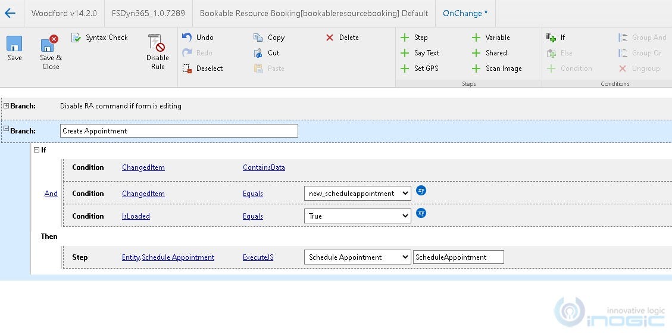672x333 pixels.
Task: Click Deselect in the toolbar
Action: pyautogui.click(x=202, y=69)
